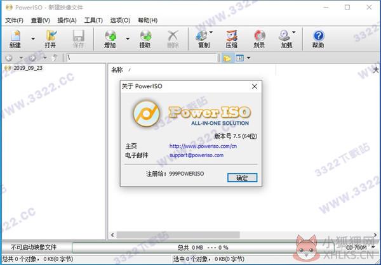
Task: Click the Up one level icon
Action: click(55, 58)
